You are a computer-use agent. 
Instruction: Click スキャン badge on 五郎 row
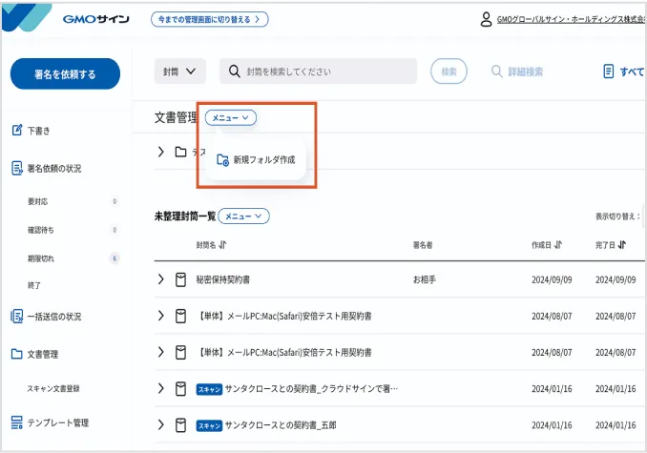(209, 425)
